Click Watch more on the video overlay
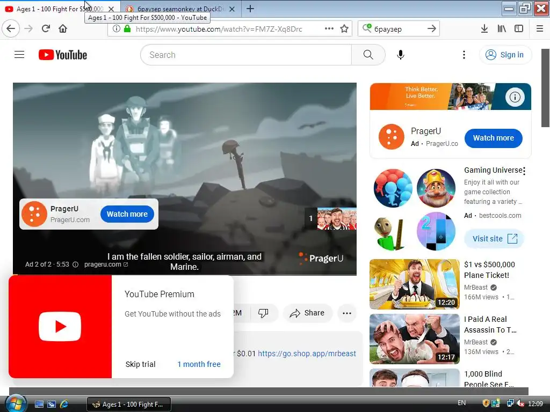 (127, 214)
